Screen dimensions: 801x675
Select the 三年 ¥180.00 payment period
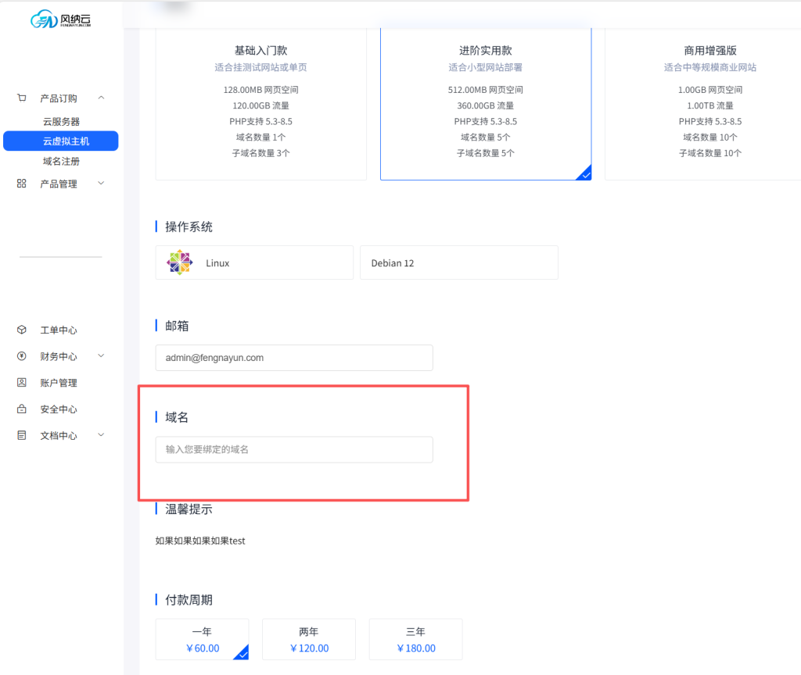tap(415, 640)
